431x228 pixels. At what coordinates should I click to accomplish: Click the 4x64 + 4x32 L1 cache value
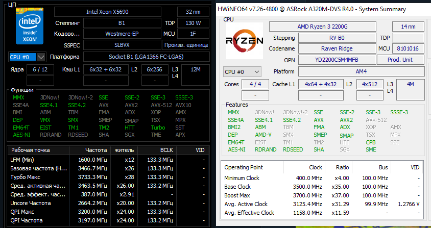pyautogui.click(x=321, y=84)
